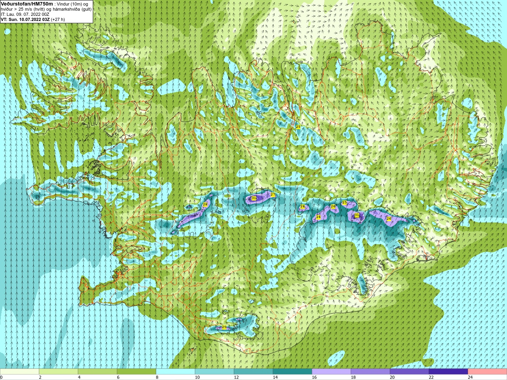Click the pink above-24 m/s legend swatch

click(488, 372)
